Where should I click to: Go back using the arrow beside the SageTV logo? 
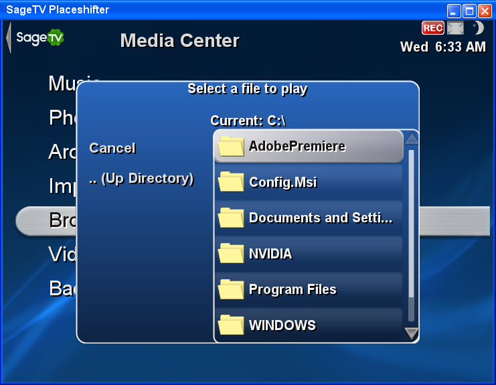click(9, 37)
